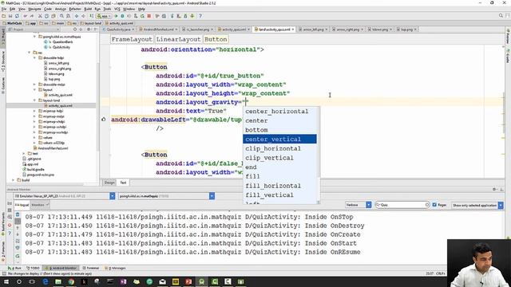This screenshot has height=287, width=511.
Task: Select center_horizontal in autocomplete list
Action: pos(279,112)
